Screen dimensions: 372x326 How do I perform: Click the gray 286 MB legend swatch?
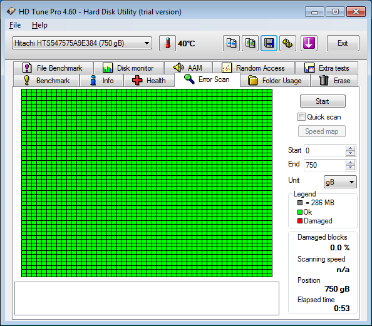click(x=300, y=203)
